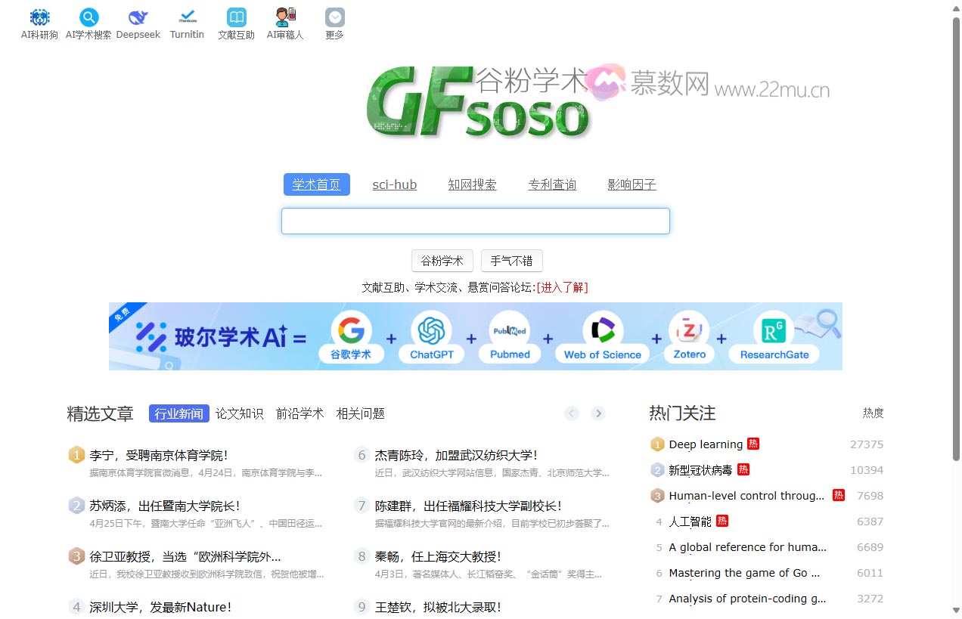This screenshot has width=962, height=619.
Task: Open the 影响因子 tab
Action: coord(632,184)
